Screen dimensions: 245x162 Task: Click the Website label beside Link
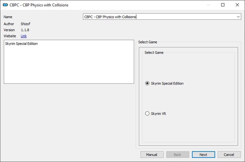tap(10, 36)
